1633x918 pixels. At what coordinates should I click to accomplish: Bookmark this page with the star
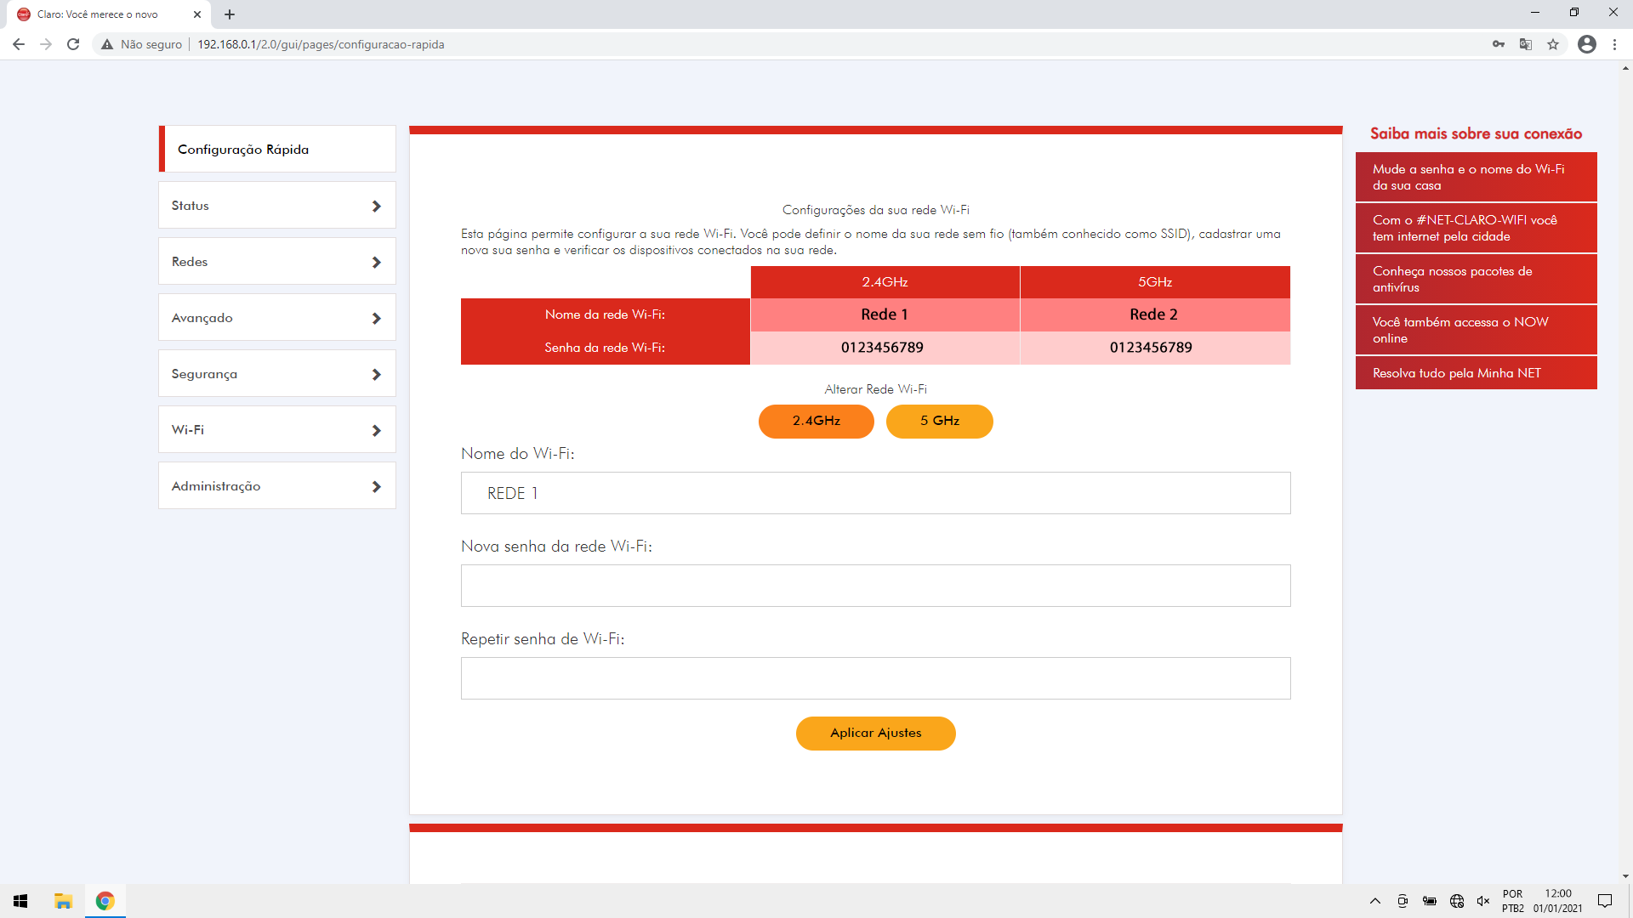click(1553, 44)
